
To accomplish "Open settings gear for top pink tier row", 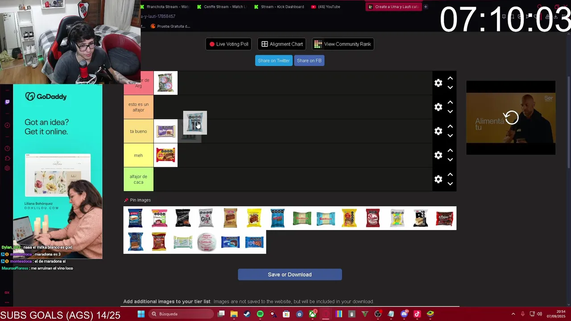I will [x=439, y=83].
